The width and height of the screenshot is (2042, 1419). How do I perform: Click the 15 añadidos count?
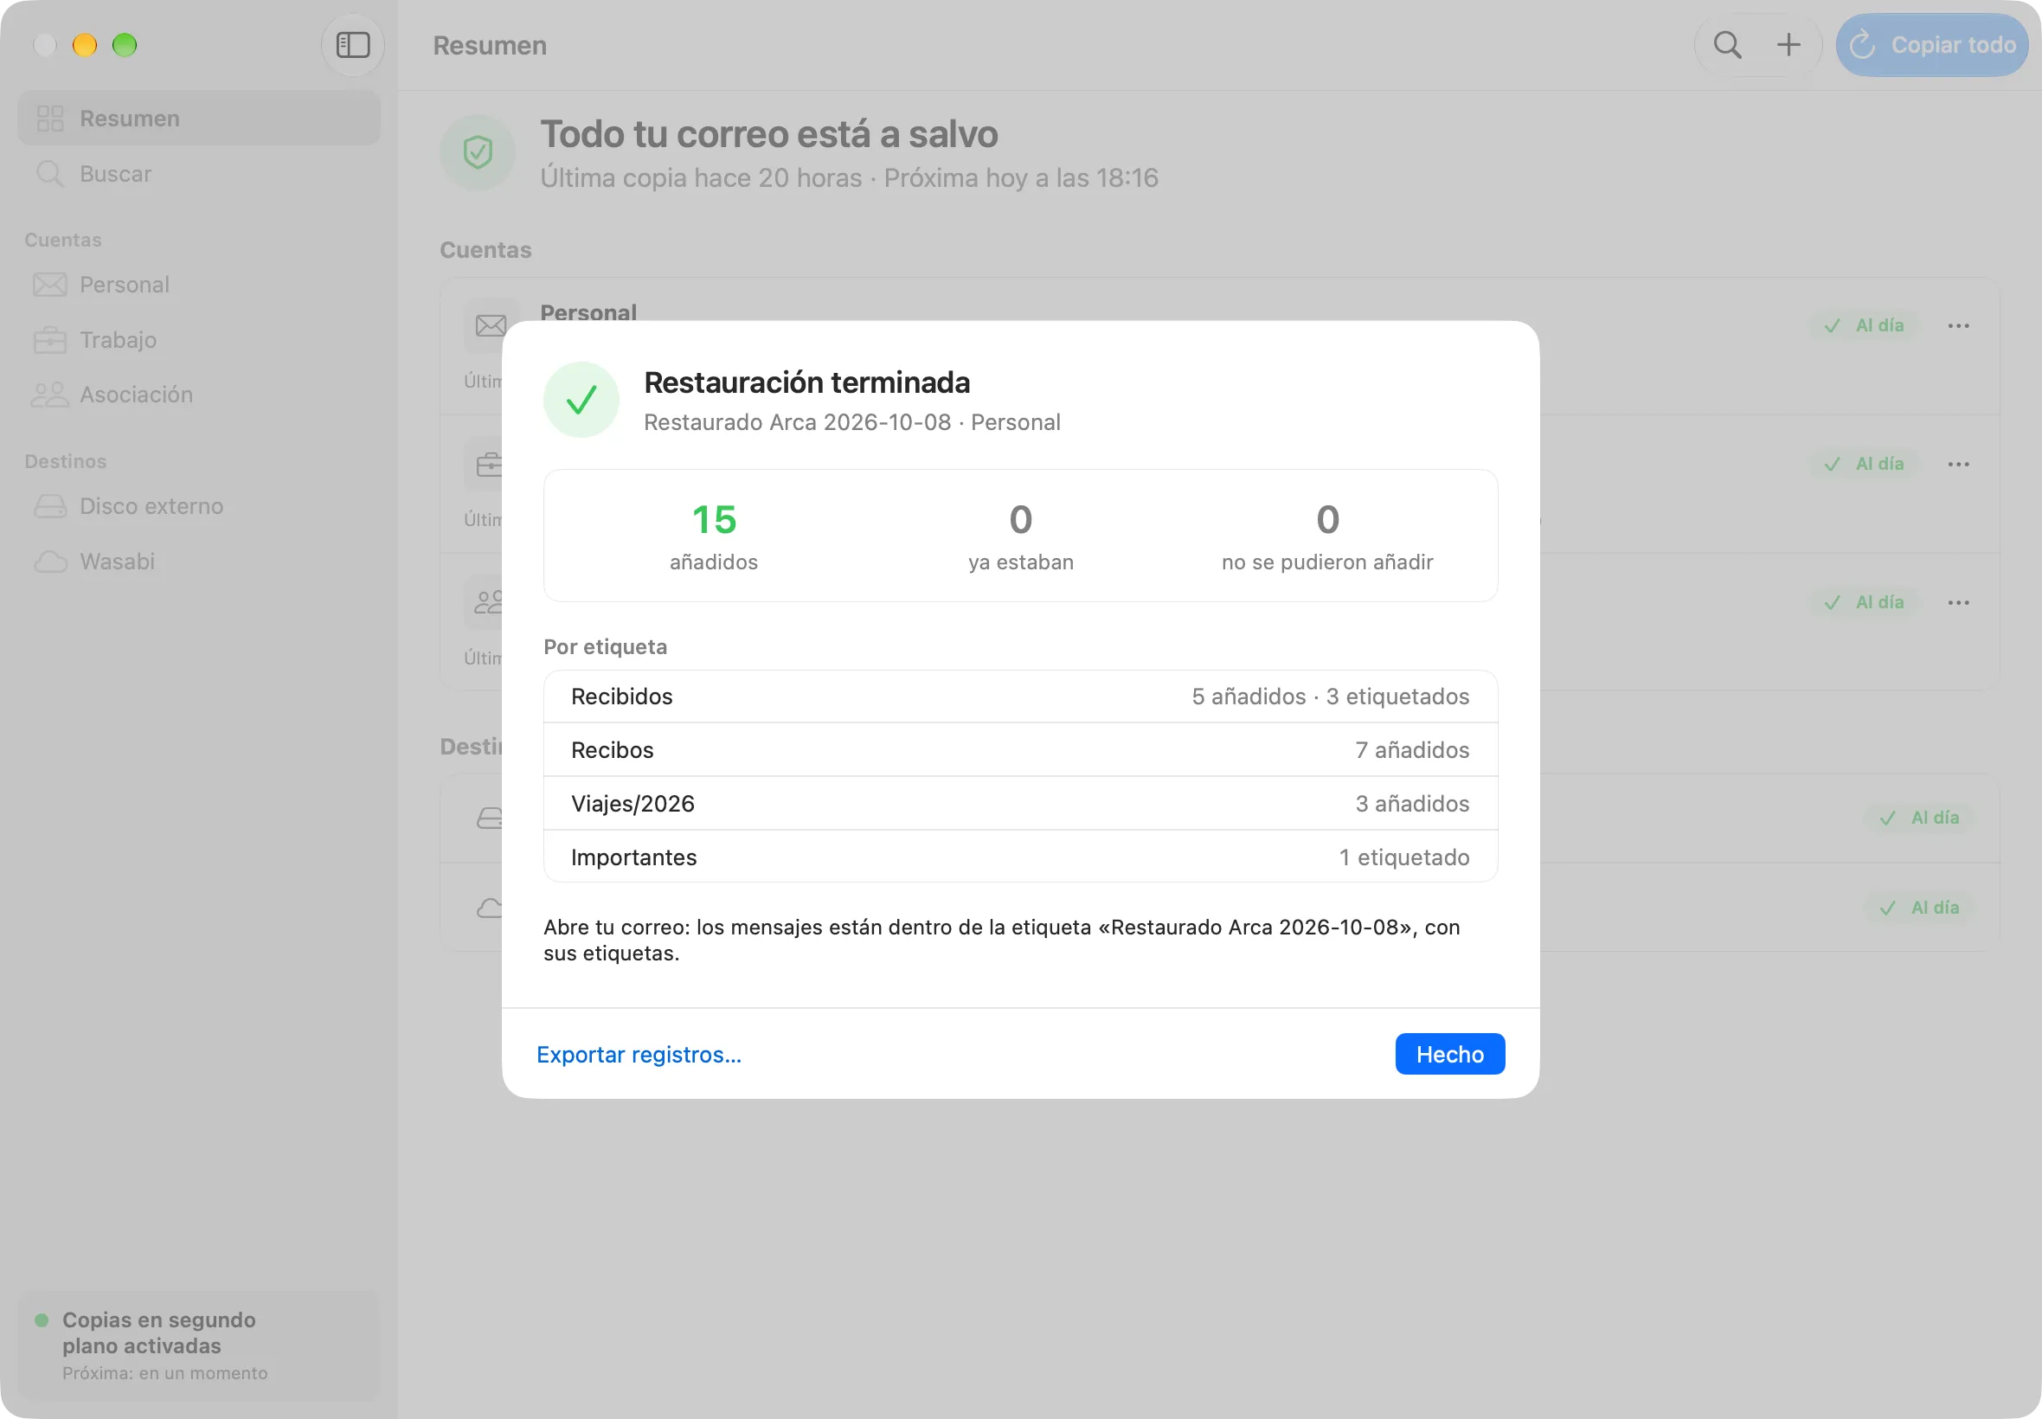coord(714,536)
